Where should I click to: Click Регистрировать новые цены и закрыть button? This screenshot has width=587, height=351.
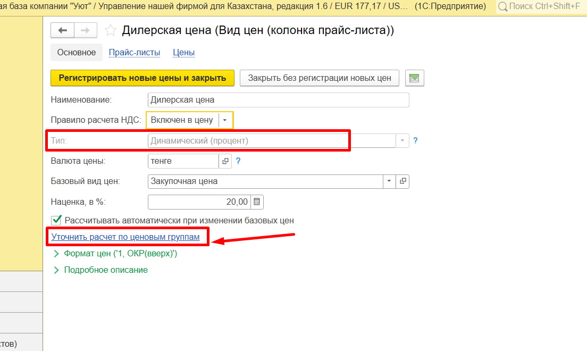[142, 78]
